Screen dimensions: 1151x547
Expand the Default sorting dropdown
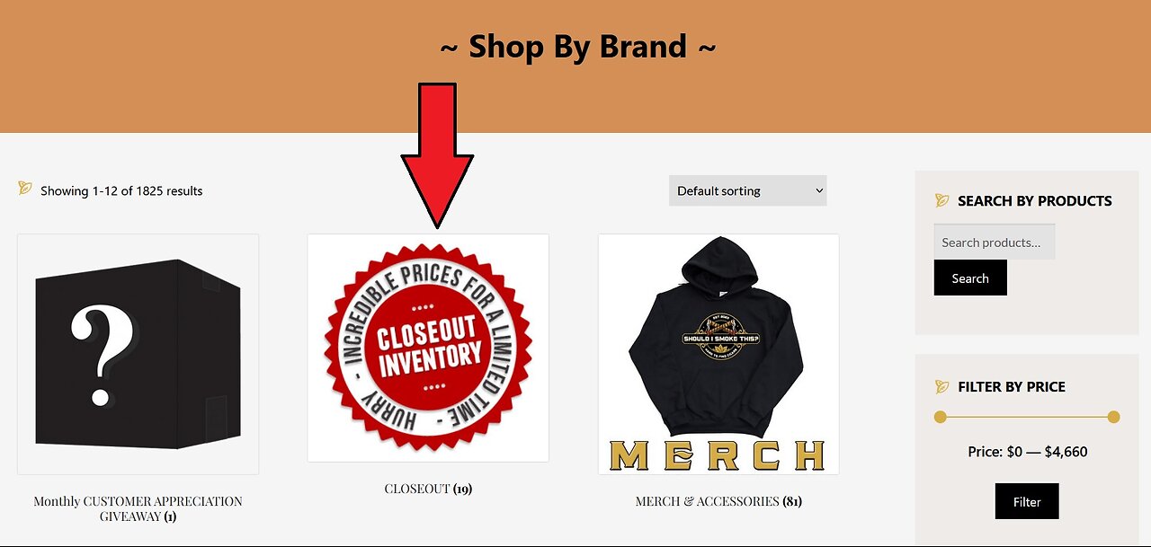pos(747,190)
